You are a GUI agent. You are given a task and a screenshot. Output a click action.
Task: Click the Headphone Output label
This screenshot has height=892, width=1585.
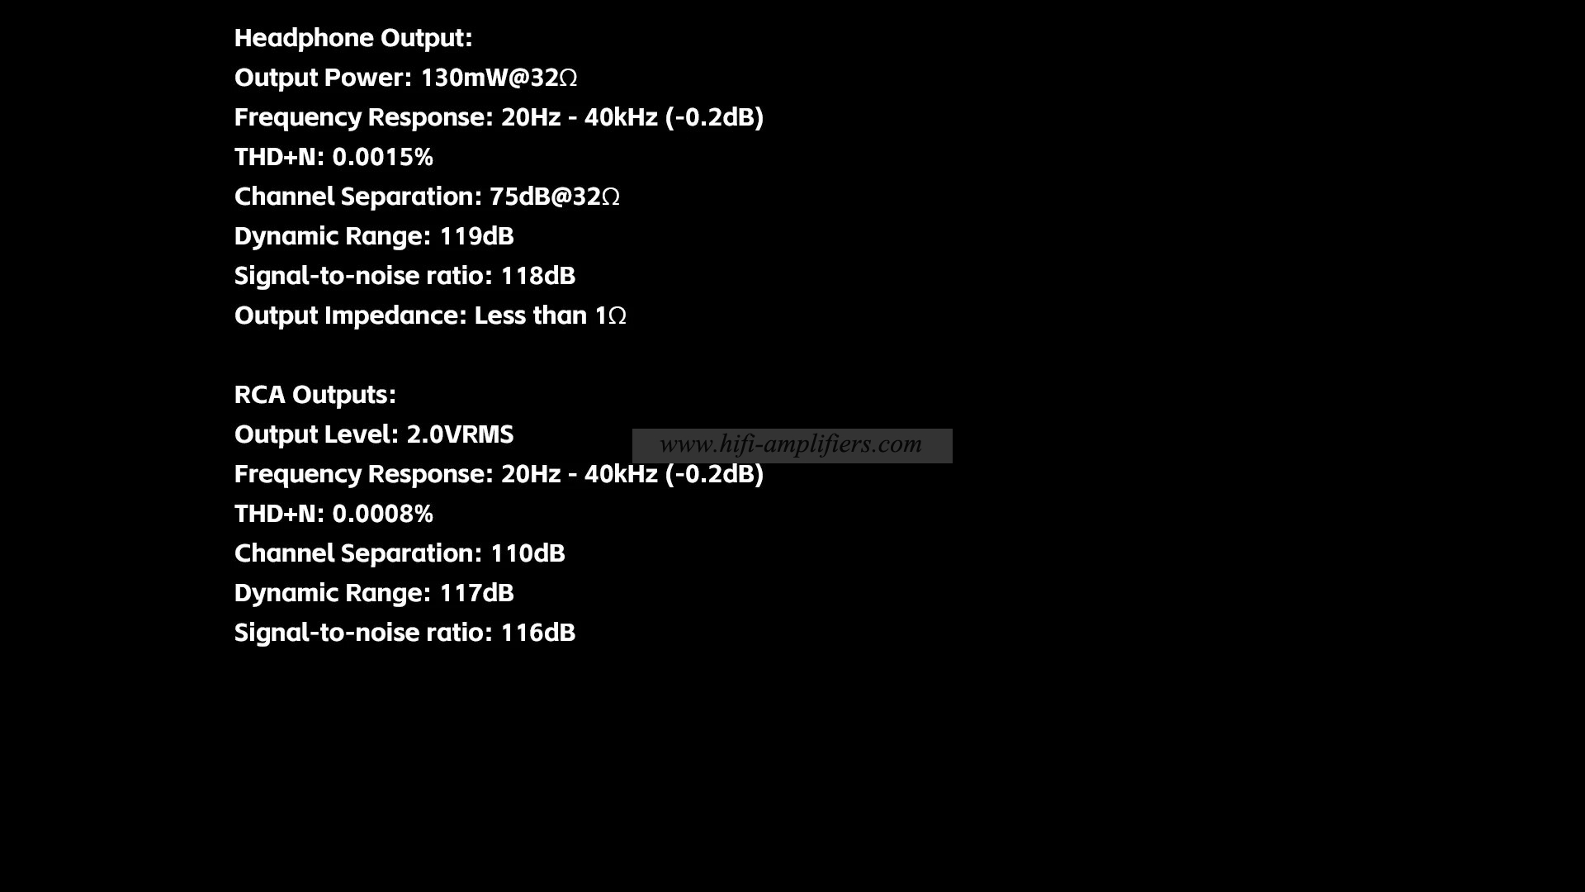[x=352, y=37]
